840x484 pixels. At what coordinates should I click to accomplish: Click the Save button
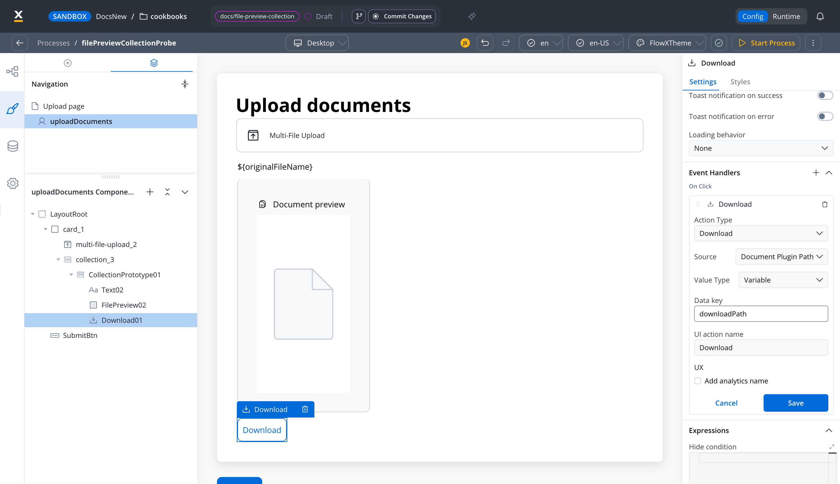tap(795, 403)
